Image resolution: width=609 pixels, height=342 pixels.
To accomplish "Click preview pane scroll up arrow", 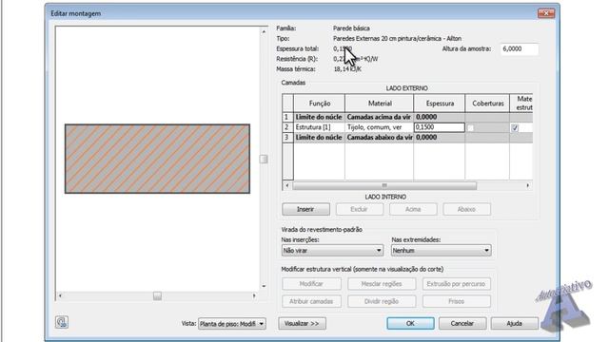I will pyautogui.click(x=264, y=31).
